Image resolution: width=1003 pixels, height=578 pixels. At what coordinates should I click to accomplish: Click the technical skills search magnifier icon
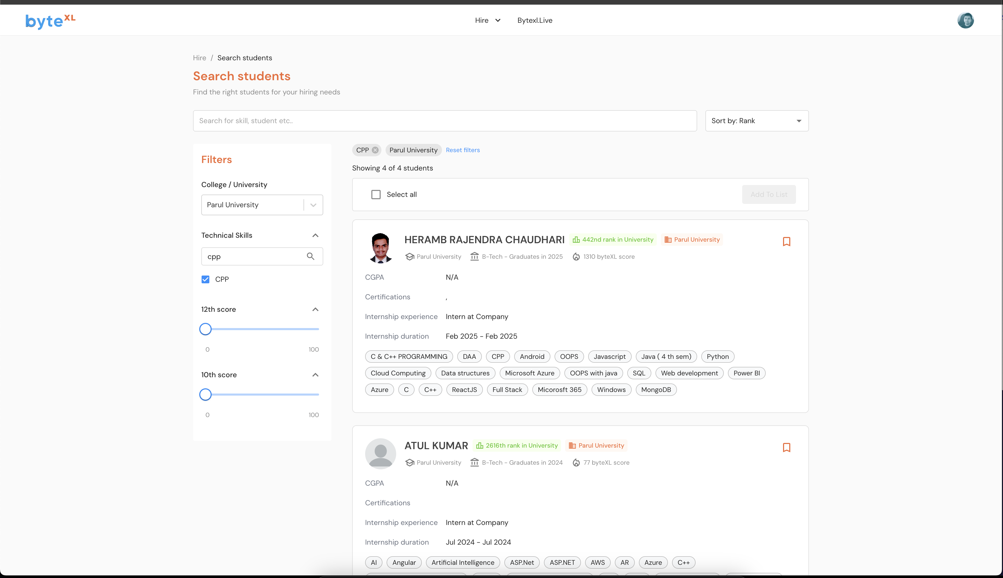(310, 256)
